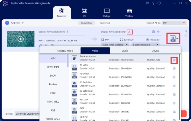
Task: Open Convert All to MP4 dropdown
Action: coord(174,23)
